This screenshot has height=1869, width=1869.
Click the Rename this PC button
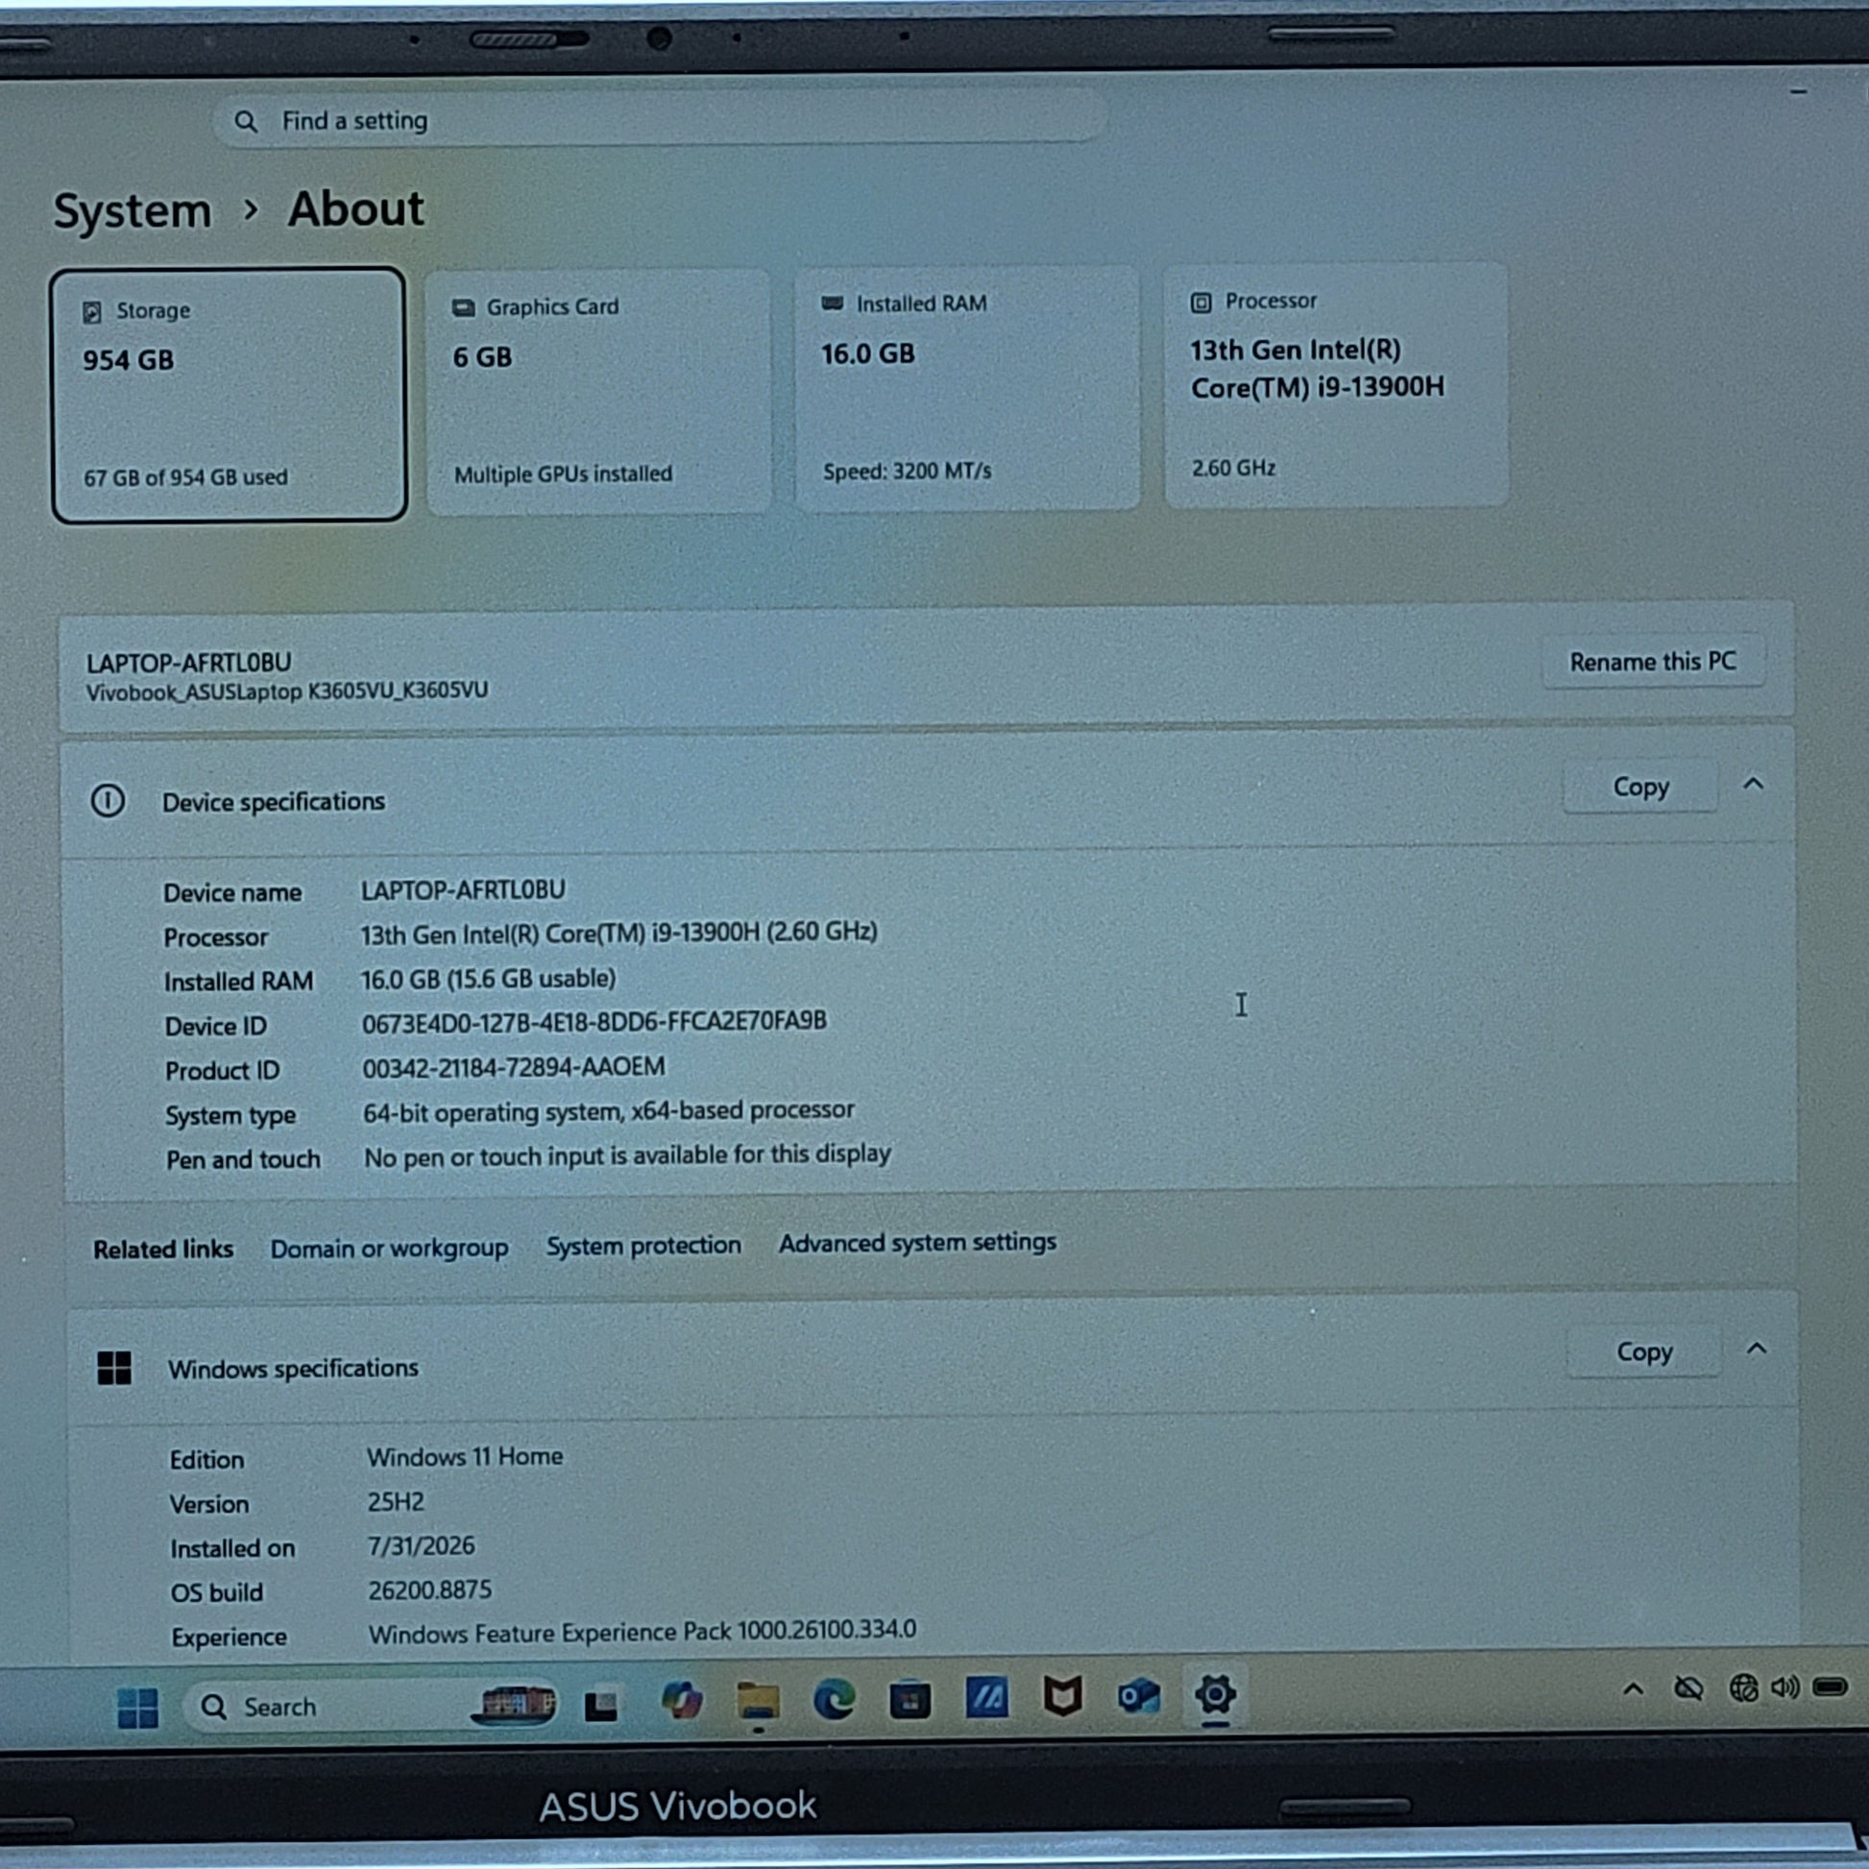[1653, 662]
